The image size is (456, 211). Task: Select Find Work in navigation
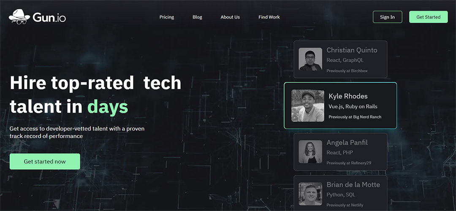point(269,17)
